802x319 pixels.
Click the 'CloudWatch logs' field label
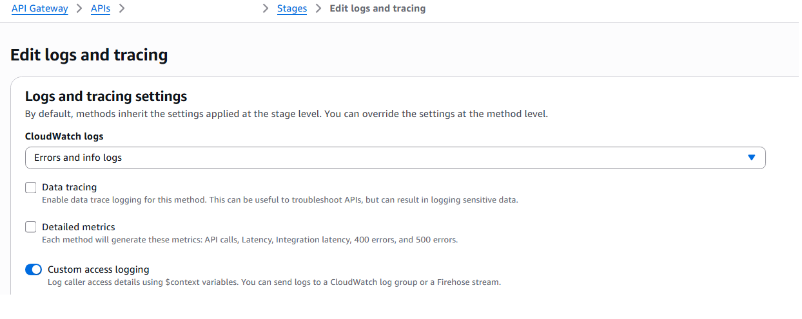click(64, 136)
